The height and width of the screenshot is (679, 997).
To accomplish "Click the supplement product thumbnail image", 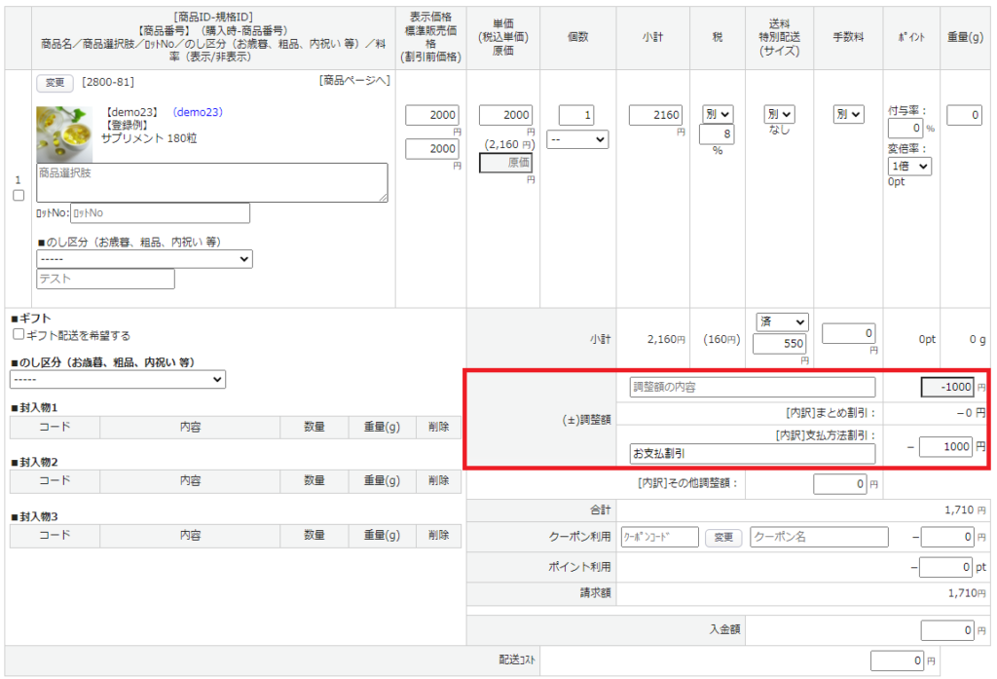I will click(64, 133).
